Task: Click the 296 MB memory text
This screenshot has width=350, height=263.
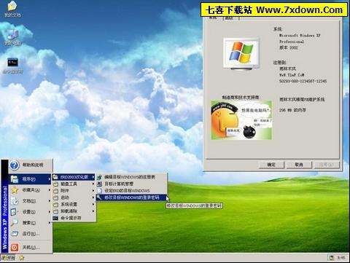Action: pos(292,110)
